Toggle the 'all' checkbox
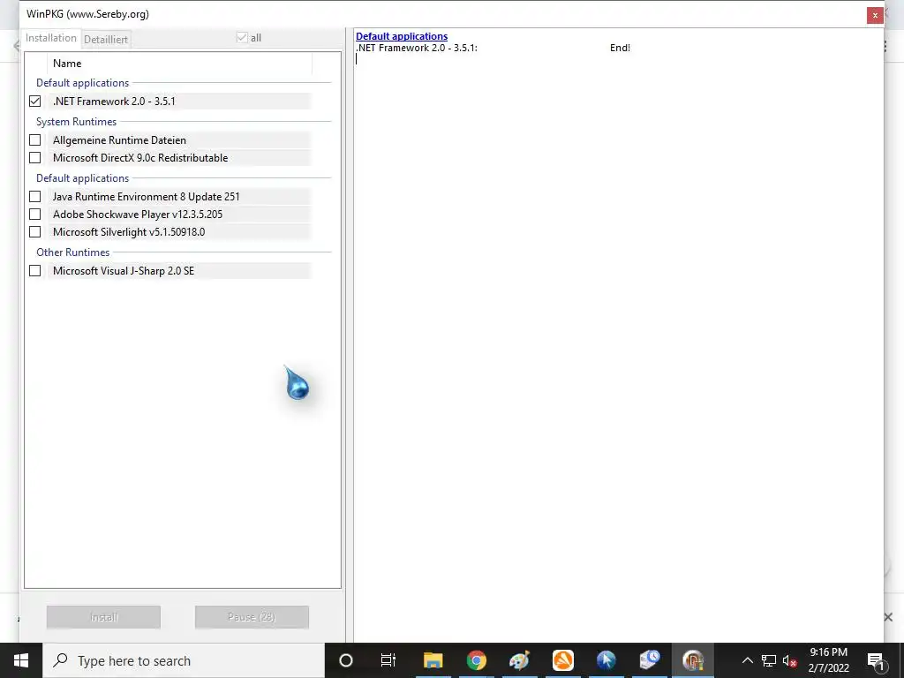Viewport: 904px width, 678px height. 242,37
